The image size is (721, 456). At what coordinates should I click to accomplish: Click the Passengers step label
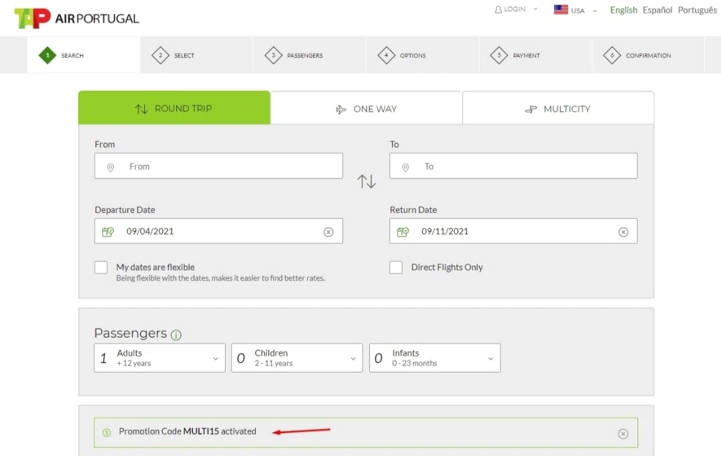(x=305, y=55)
